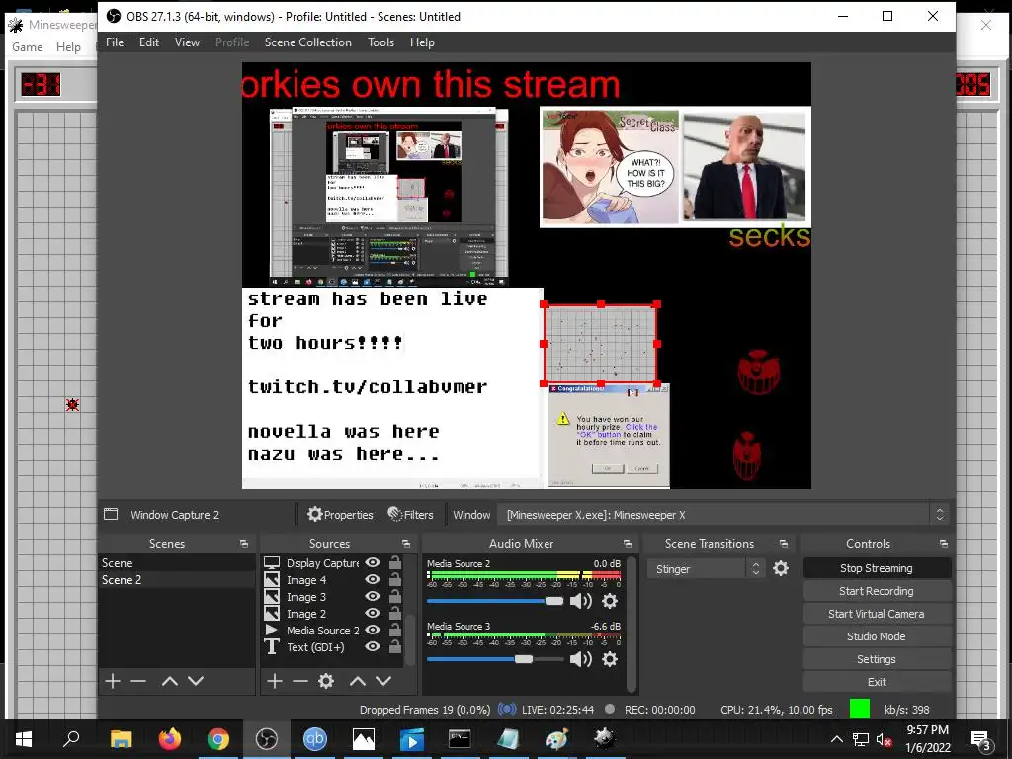This screenshot has width=1012, height=759.
Task: Select the Text (GDI+) source row
Action: point(332,646)
